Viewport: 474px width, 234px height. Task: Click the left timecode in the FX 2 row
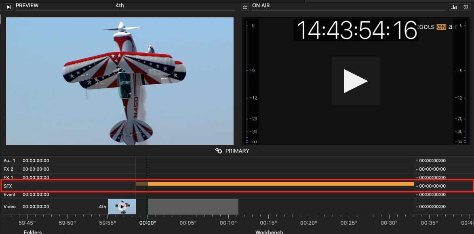point(36,169)
